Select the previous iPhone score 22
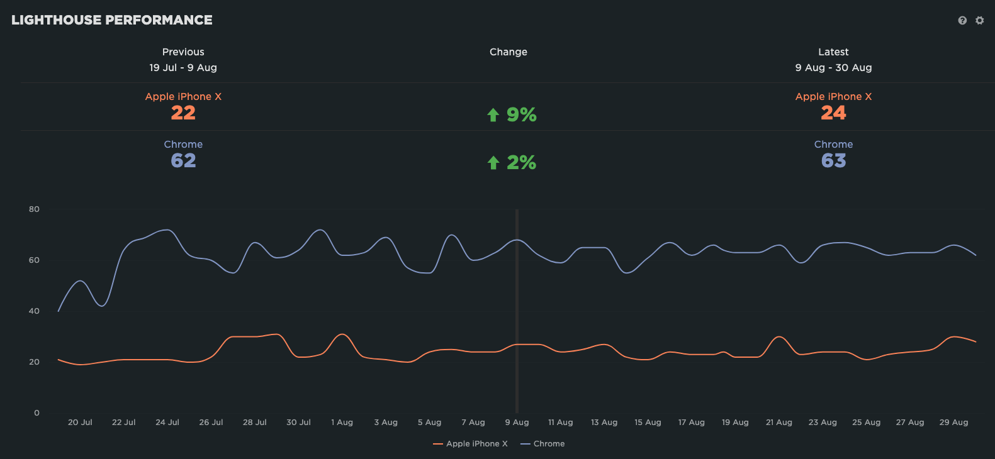 click(183, 113)
